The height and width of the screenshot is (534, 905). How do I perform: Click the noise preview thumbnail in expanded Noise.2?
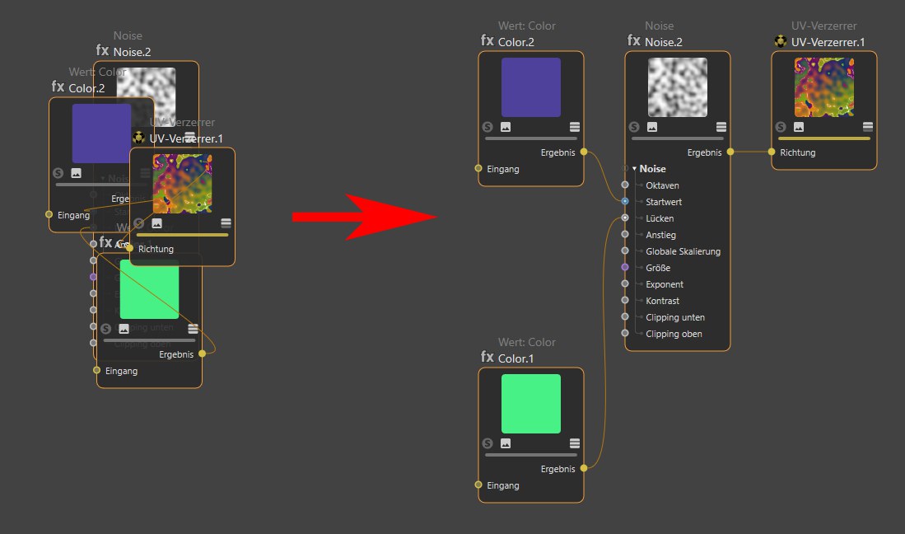point(677,87)
